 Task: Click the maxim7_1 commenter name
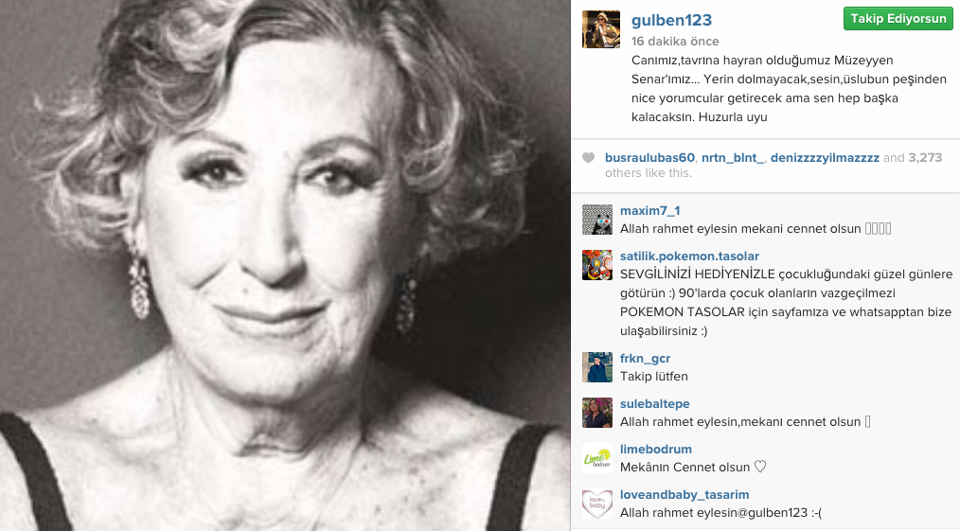[x=649, y=210]
